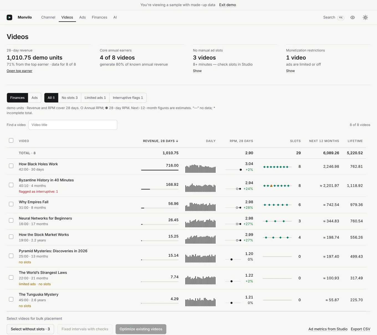Switch table view to Ads segment
The image size is (377, 335).
[x=35, y=98]
